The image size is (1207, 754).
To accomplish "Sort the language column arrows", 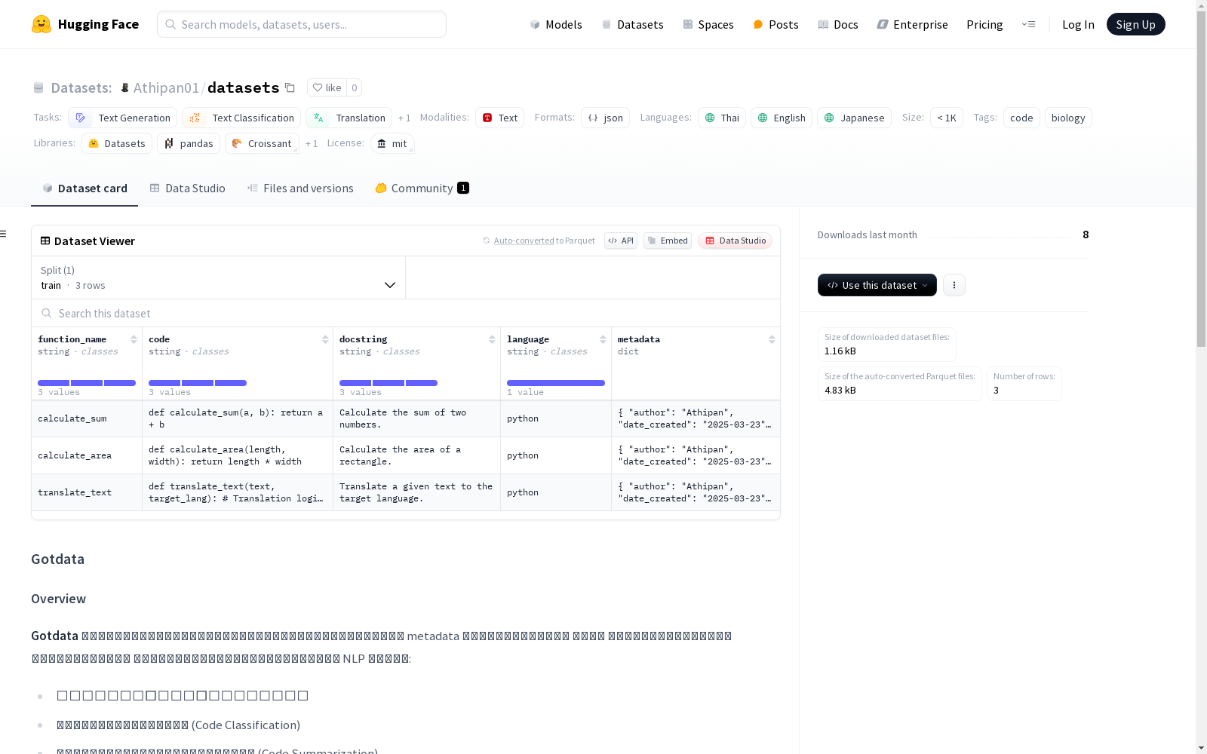I will 603,339.
